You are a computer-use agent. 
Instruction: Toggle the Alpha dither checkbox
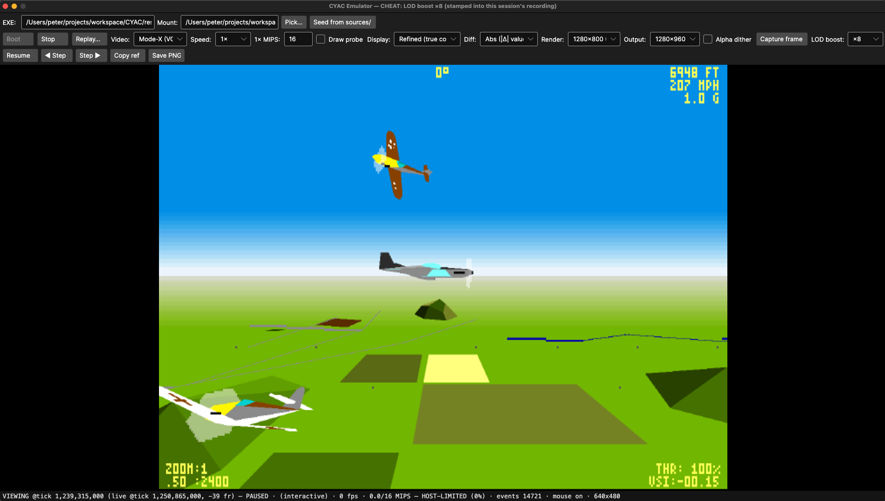tap(708, 39)
